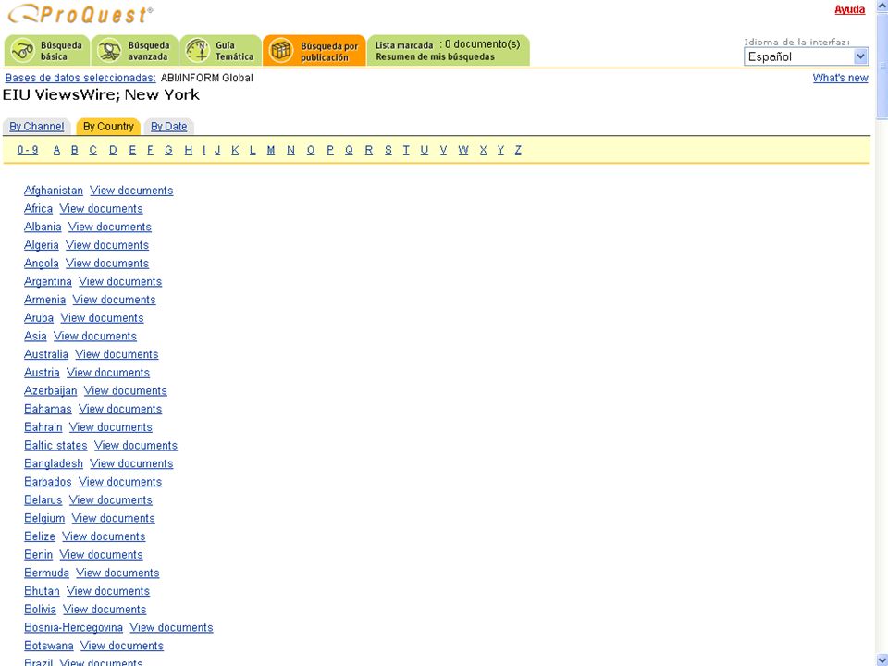The height and width of the screenshot is (666, 888).
Task: Open the Belarus link
Action: [43, 500]
